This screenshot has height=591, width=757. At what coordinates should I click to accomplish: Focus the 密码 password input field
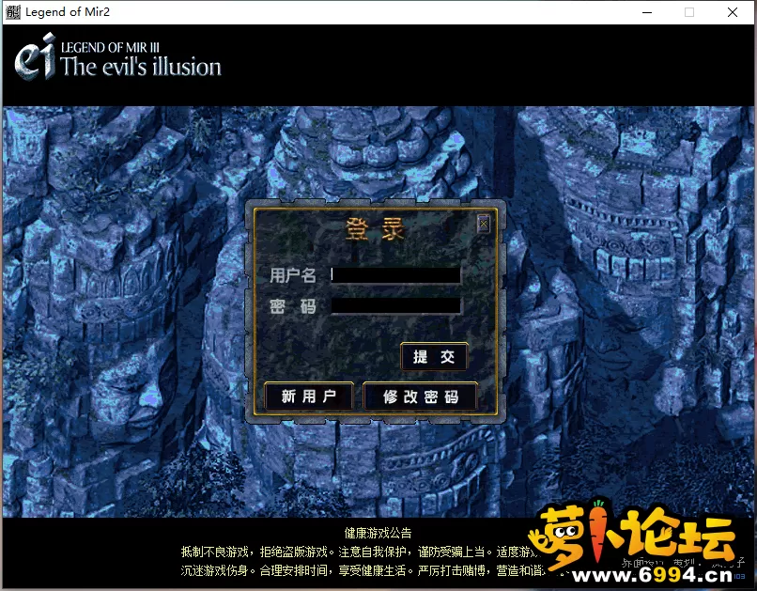pyautogui.click(x=395, y=305)
